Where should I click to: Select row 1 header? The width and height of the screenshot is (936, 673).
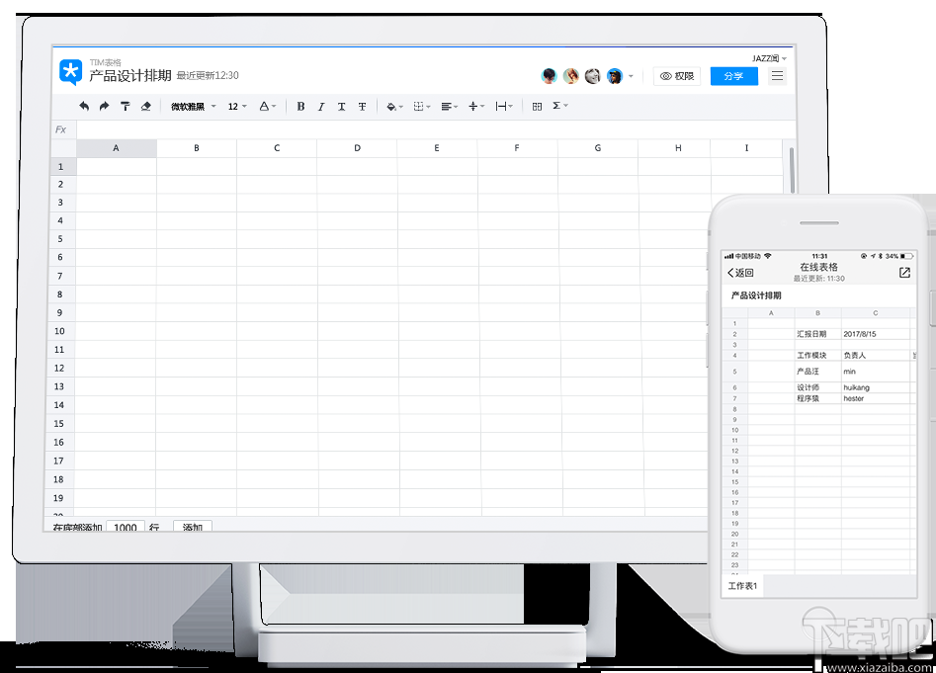coord(61,166)
